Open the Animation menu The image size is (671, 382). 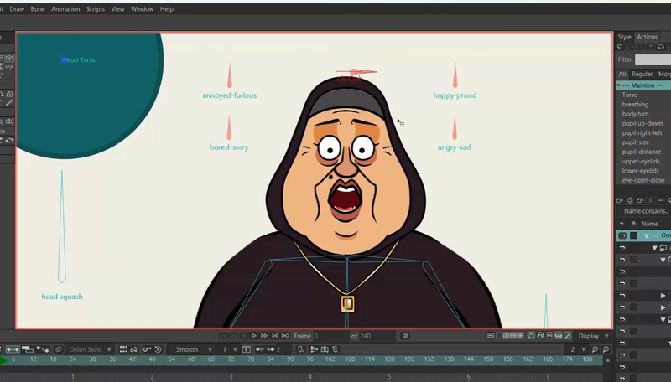click(65, 9)
